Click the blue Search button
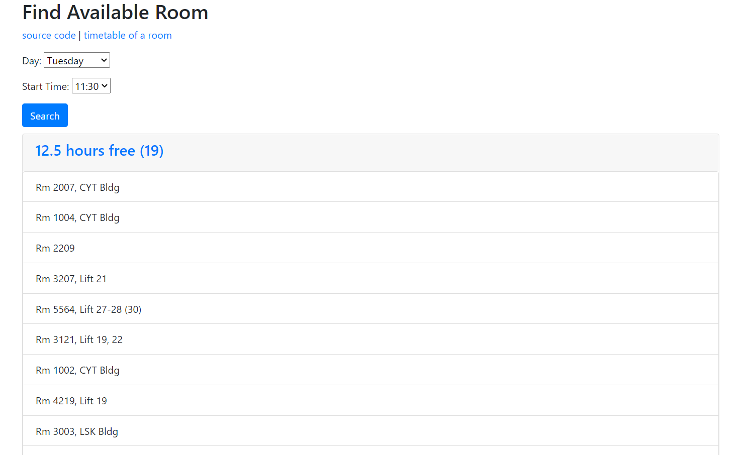Screen dimensions: 745x455 click(x=45, y=116)
